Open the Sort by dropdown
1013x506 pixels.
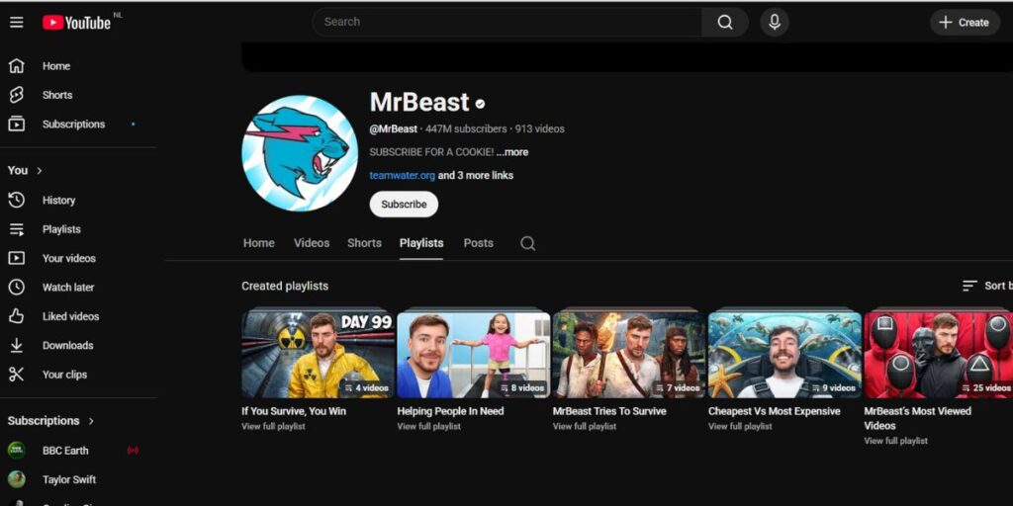tap(986, 286)
